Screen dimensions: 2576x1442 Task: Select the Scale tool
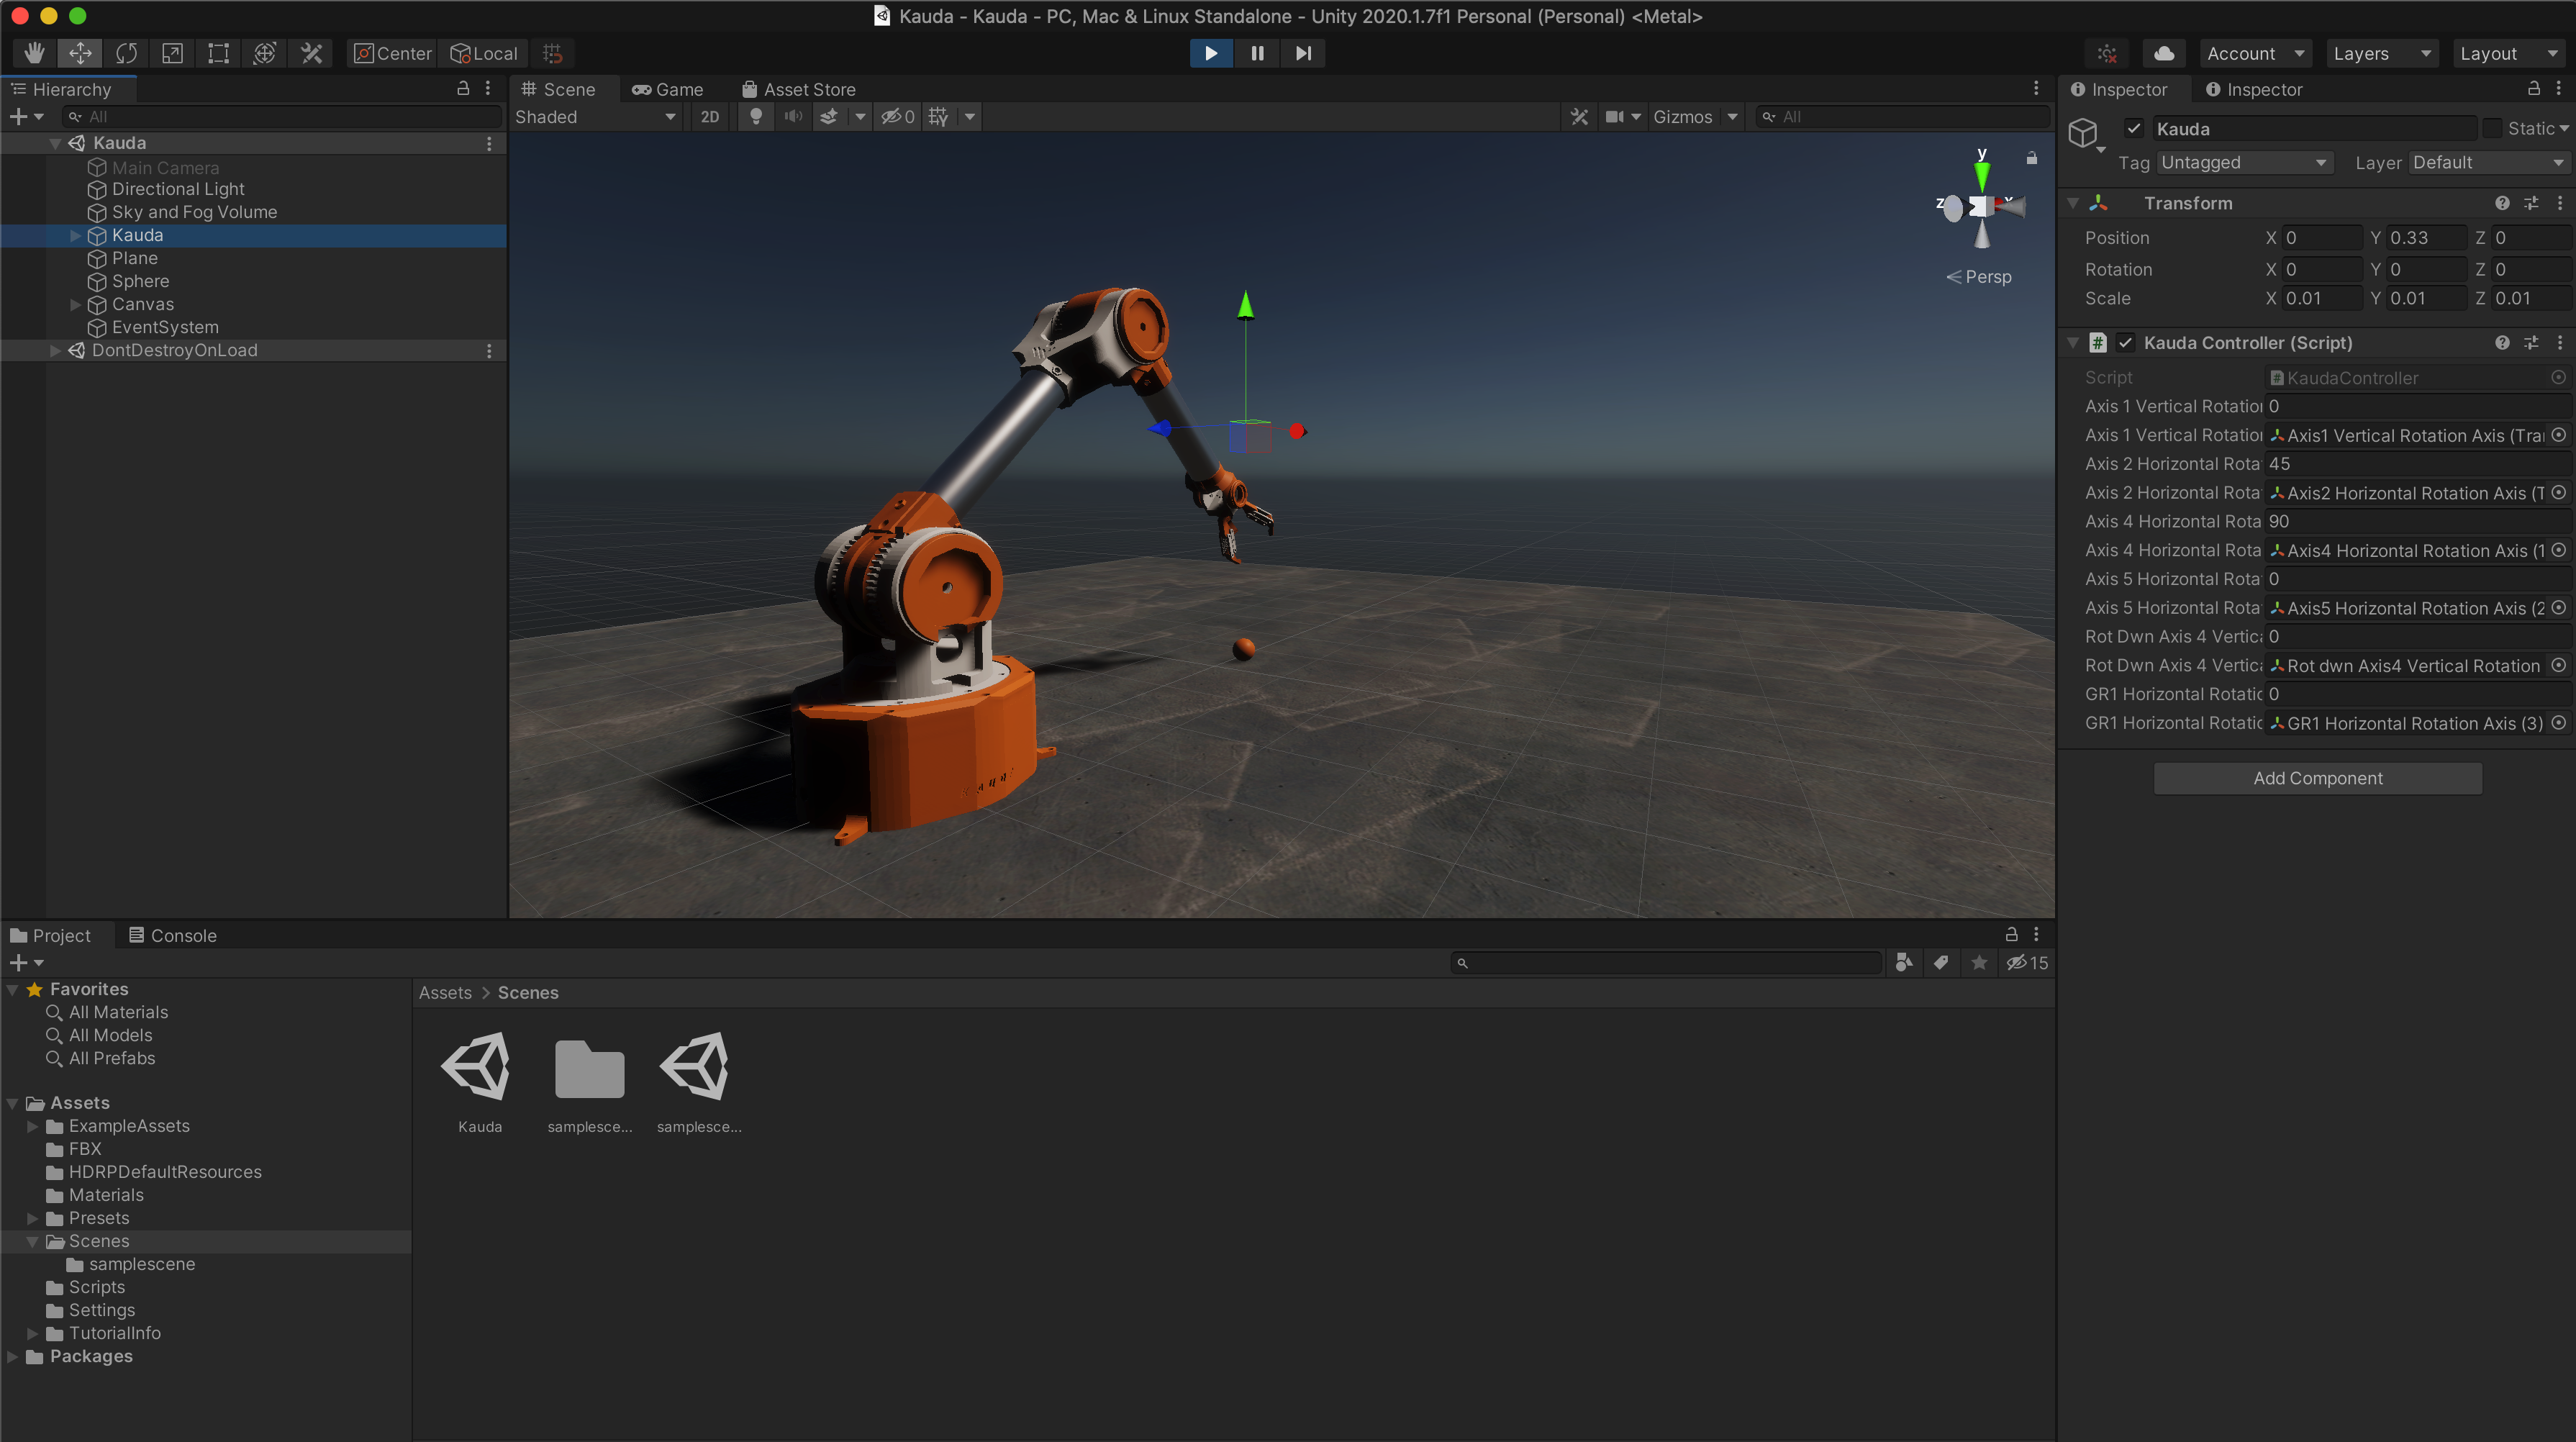172,53
